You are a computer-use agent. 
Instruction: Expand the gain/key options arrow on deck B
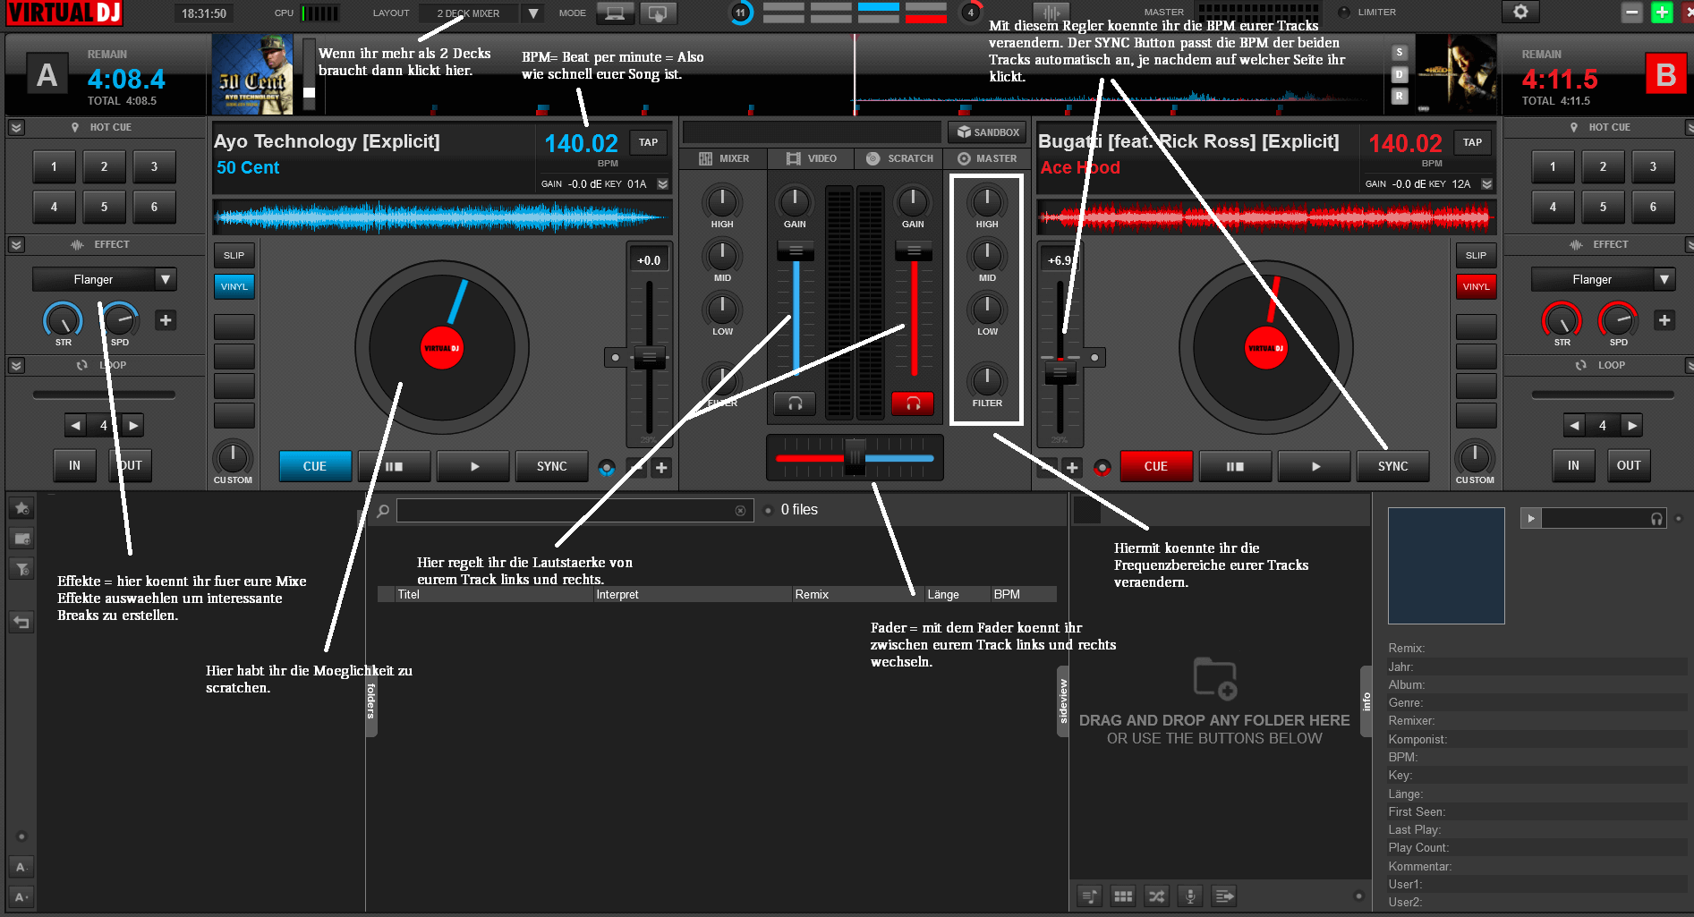pos(1486,184)
